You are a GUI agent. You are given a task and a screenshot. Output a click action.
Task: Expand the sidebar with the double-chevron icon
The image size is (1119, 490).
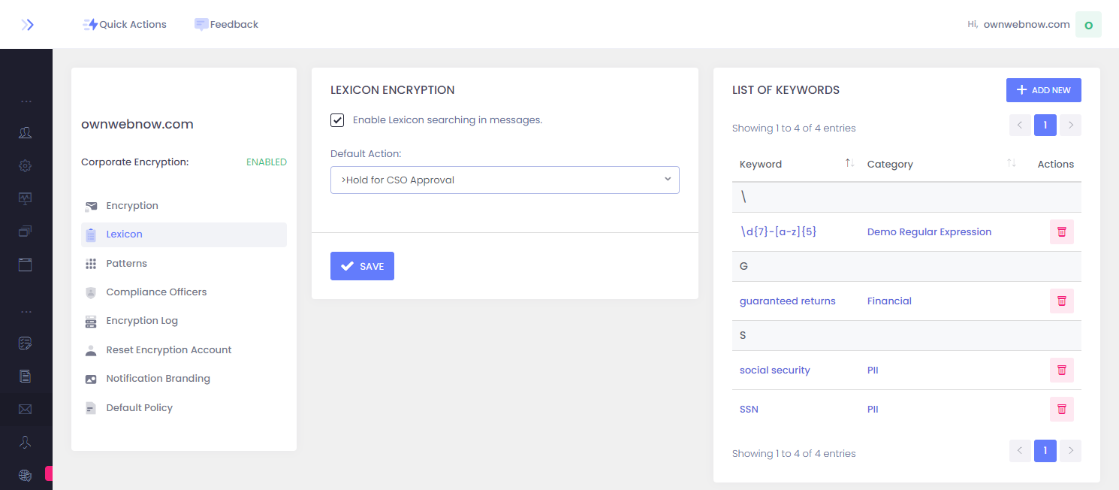(27, 25)
